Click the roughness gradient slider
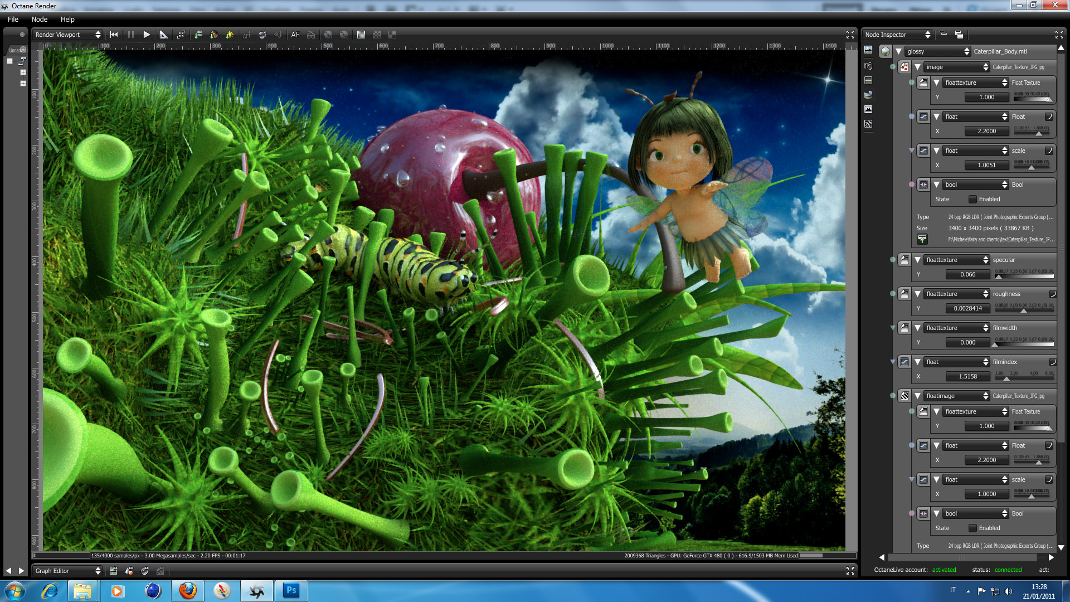This screenshot has height=602, width=1070. (1024, 310)
